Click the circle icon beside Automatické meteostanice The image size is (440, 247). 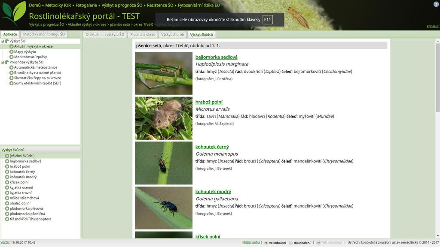[x=12, y=67]
